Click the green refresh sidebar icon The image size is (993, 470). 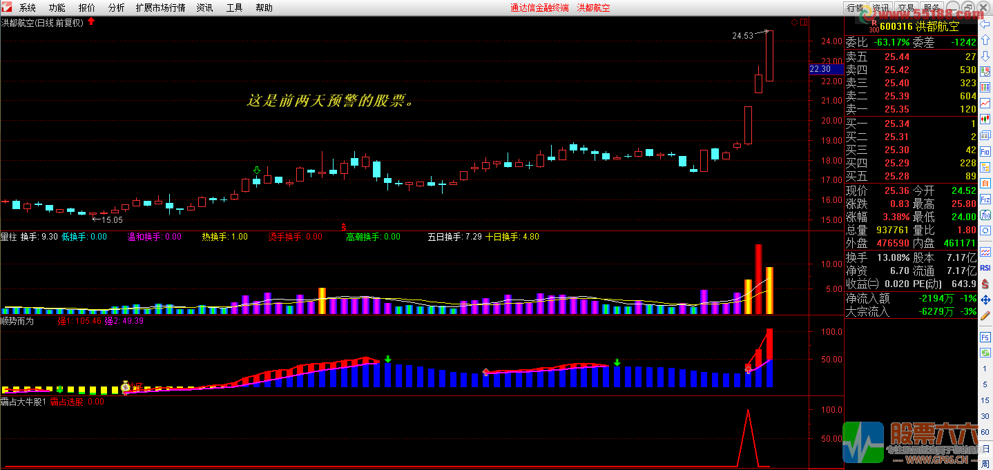pyautogui.click(x=986, y=353)
